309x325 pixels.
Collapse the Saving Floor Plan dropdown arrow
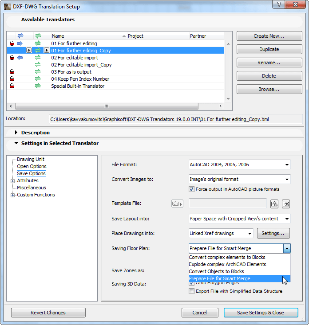(x=287, y=248)
